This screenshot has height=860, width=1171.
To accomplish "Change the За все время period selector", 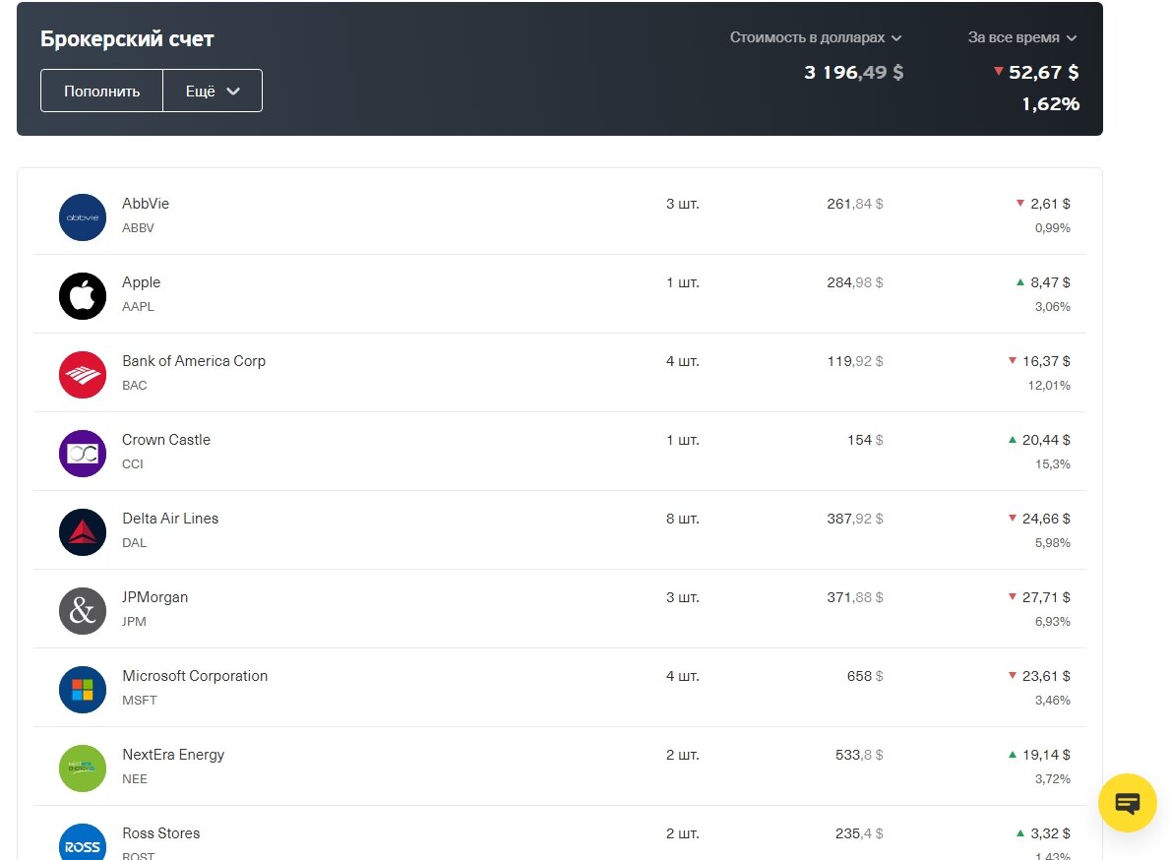I will (1021, 37).
